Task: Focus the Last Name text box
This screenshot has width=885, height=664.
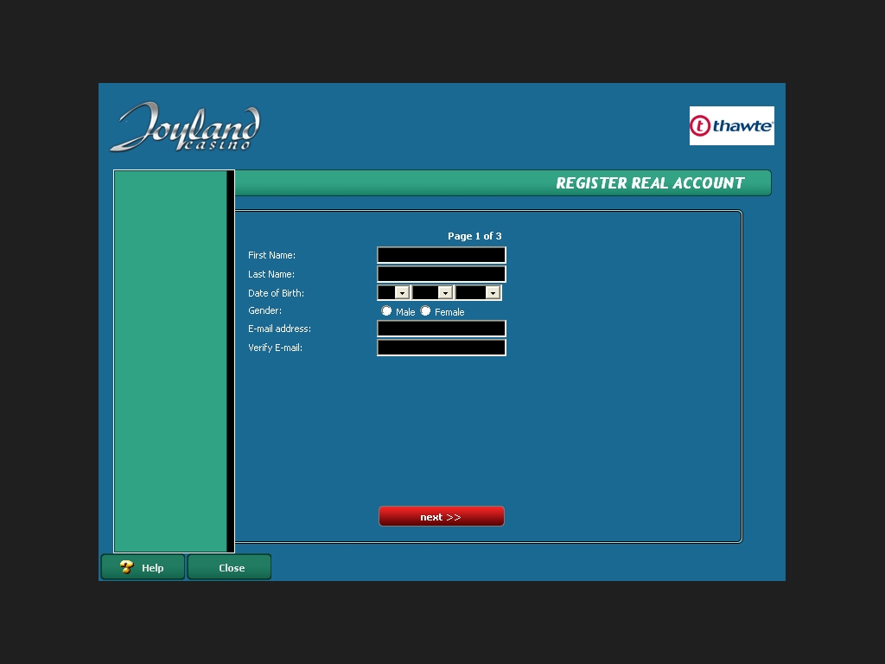Action: [441, 274]
